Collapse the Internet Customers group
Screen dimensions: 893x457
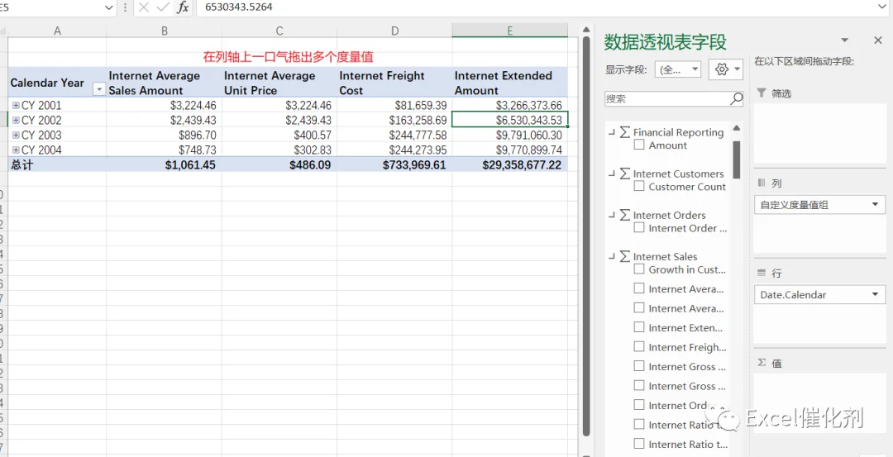pyautogui.click(x=612, y=174)
